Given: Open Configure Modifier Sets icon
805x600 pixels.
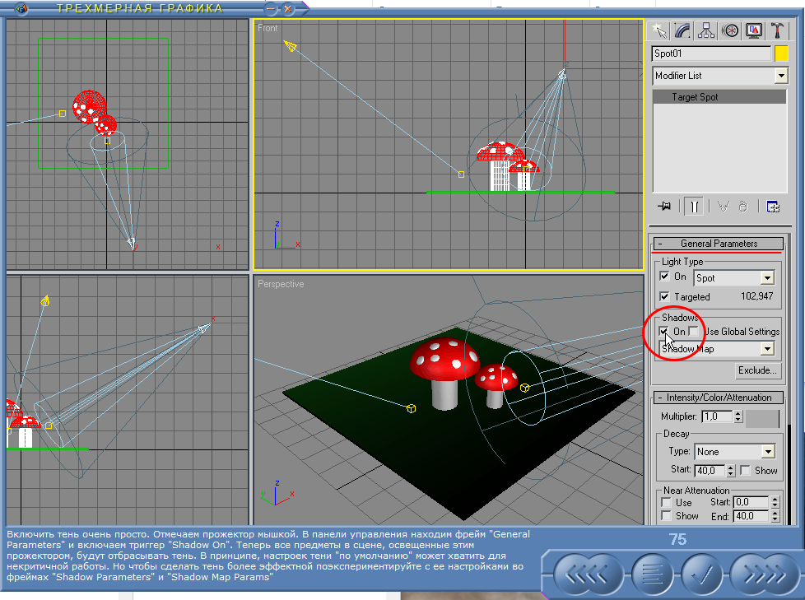Looking at the screenshot, I should (x=773, y=207).
